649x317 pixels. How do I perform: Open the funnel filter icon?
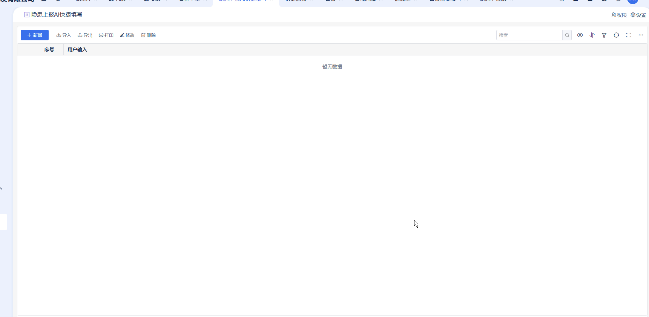point(604,35)
